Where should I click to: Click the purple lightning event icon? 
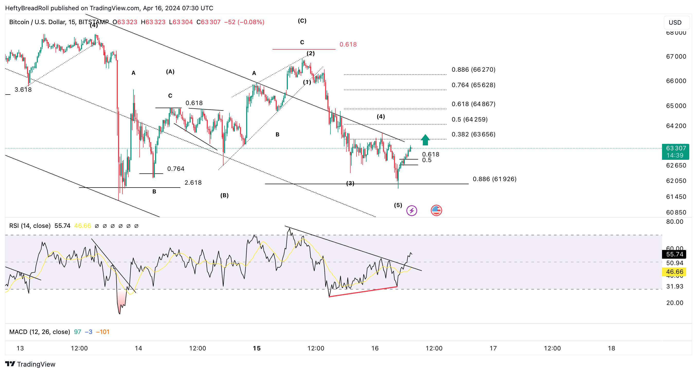(412, 210)
